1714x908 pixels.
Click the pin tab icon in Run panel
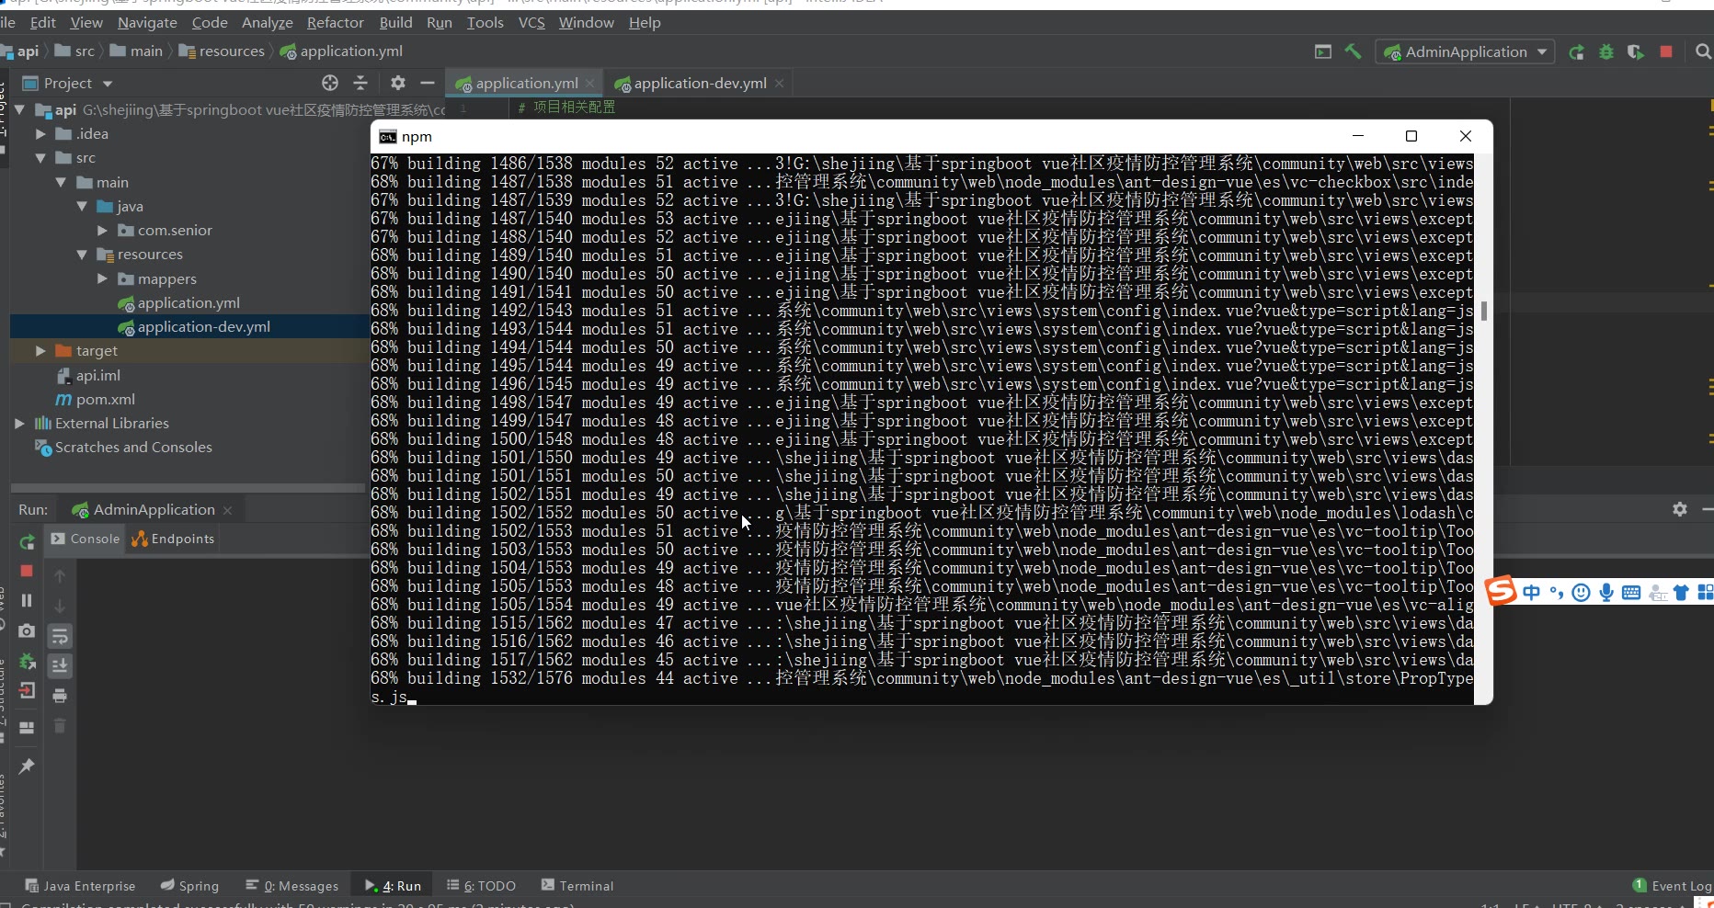click(x=27, y=766)
